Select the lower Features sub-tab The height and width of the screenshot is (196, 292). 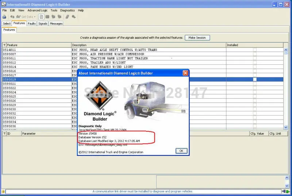pyautogui.click(x=9, y=30)
